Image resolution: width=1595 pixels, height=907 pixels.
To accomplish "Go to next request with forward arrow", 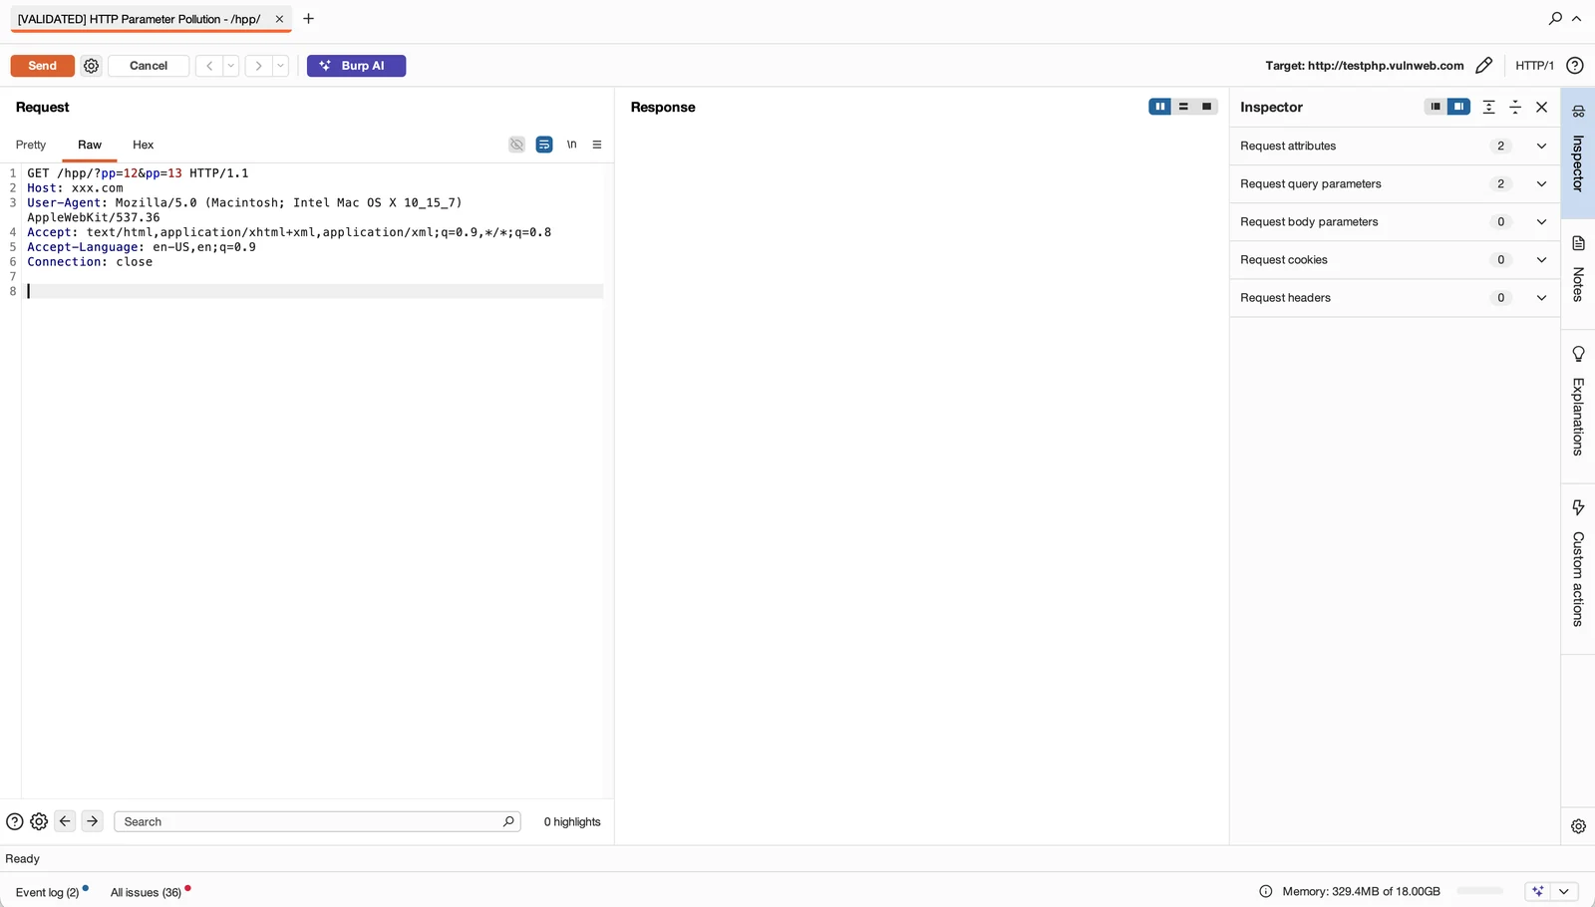I will tap(258, 66).
